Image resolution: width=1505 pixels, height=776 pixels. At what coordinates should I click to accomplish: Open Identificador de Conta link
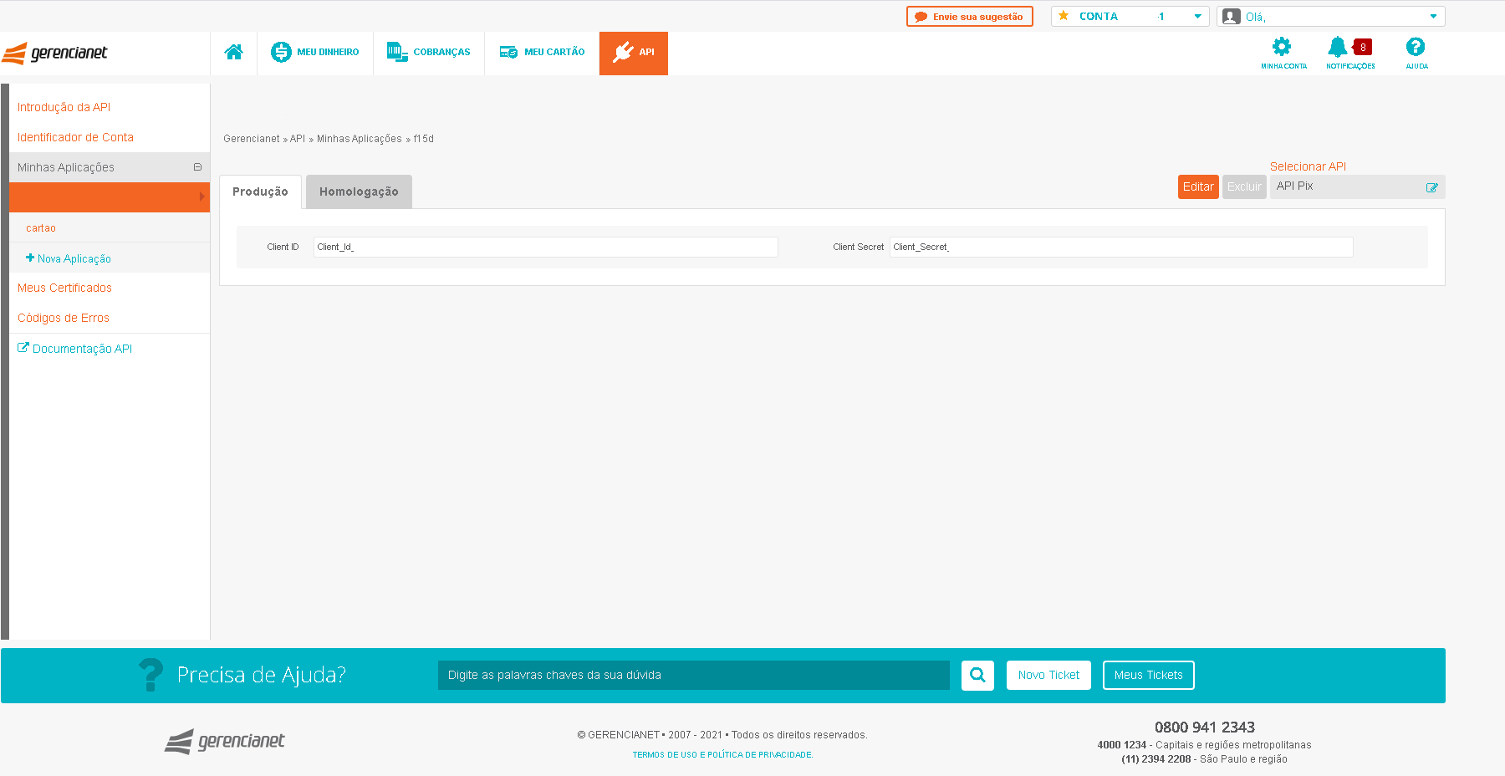(x=75, y=137)
